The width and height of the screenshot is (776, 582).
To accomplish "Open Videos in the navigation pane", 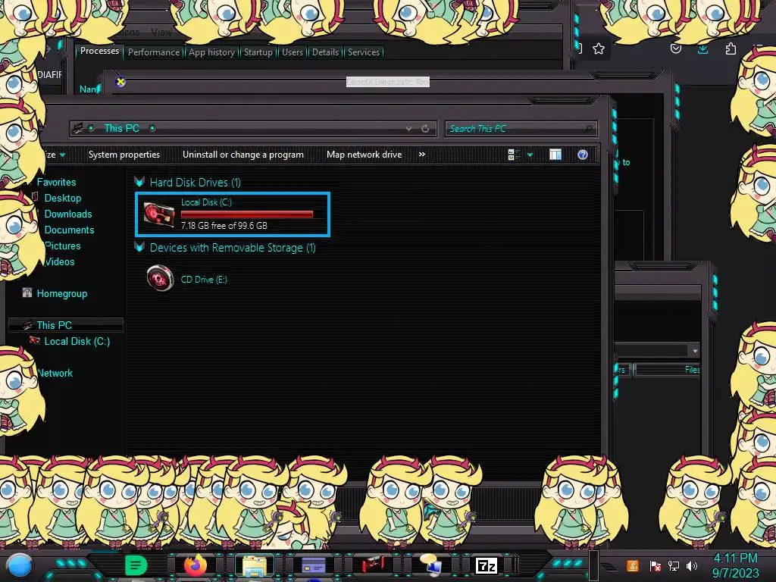I will 59,261.
